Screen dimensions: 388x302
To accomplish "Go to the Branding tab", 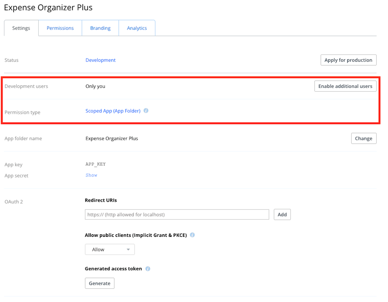I will pos(100,28).
